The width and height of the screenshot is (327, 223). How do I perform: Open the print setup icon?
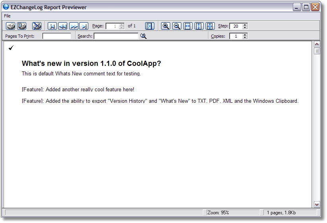point(22,26)
